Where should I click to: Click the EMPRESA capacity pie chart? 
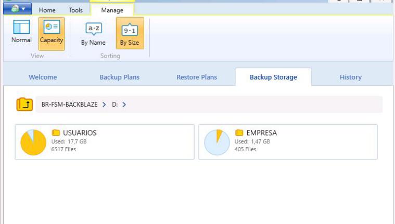[x=217, y=142]
